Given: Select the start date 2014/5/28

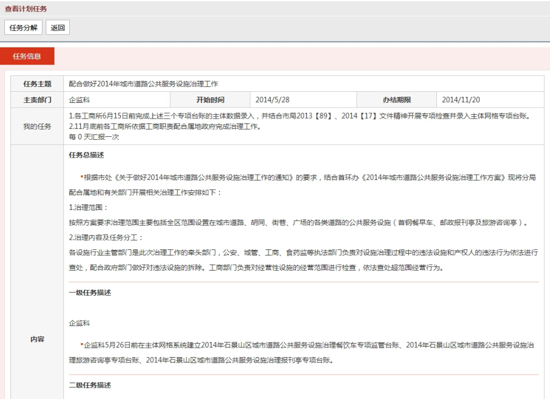Looking at the screenshot, I should 273,99.
